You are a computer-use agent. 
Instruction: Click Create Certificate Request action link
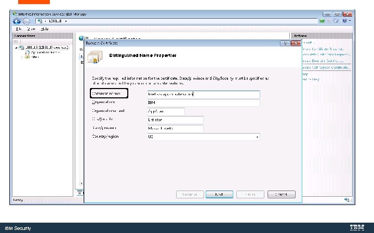click(323, 49)
